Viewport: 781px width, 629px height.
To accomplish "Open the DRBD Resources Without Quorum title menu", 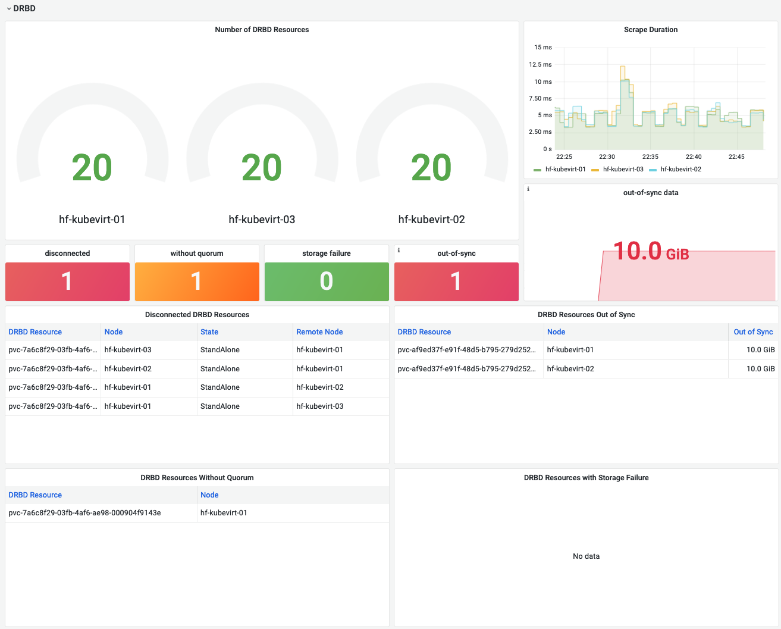I will (x=197, y=478).
